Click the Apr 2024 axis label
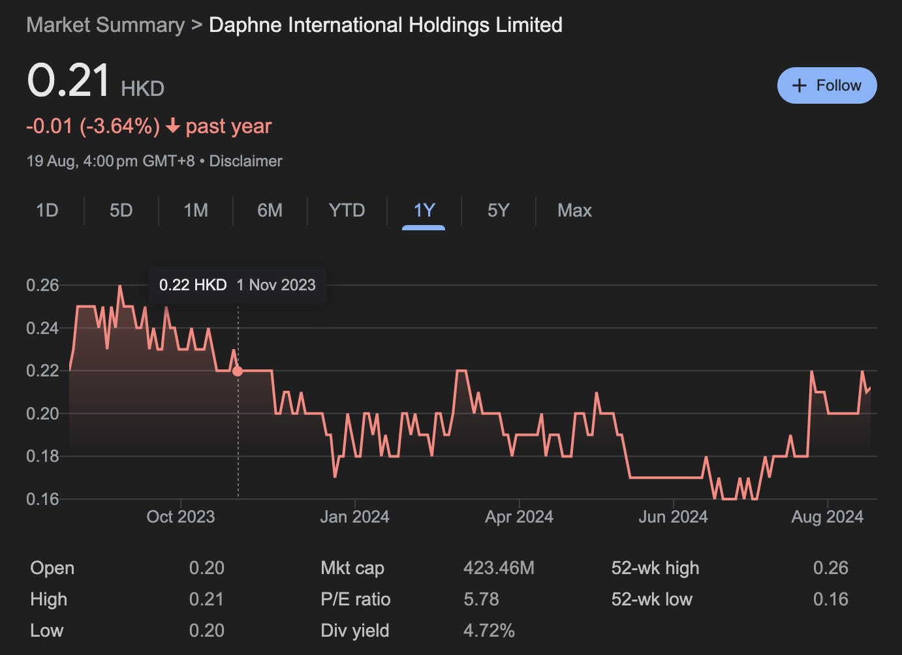902x655 pixels. (x=519, y=517)
